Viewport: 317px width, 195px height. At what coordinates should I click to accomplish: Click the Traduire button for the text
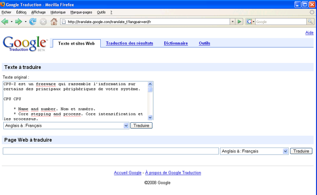(x=141, y=126)
